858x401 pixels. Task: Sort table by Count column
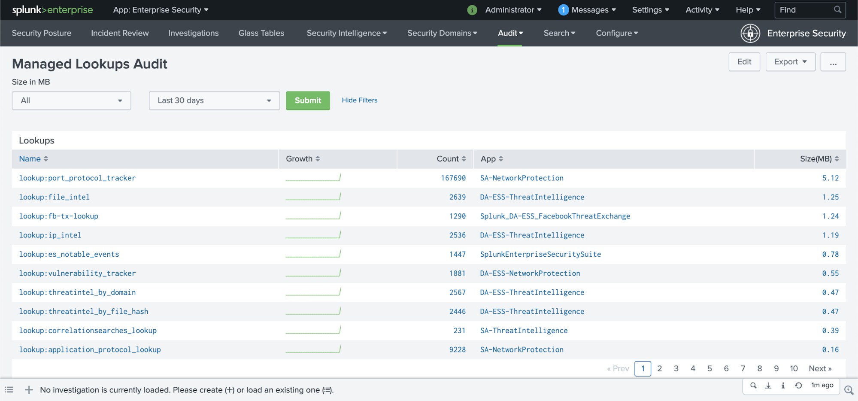pos(451,159)
